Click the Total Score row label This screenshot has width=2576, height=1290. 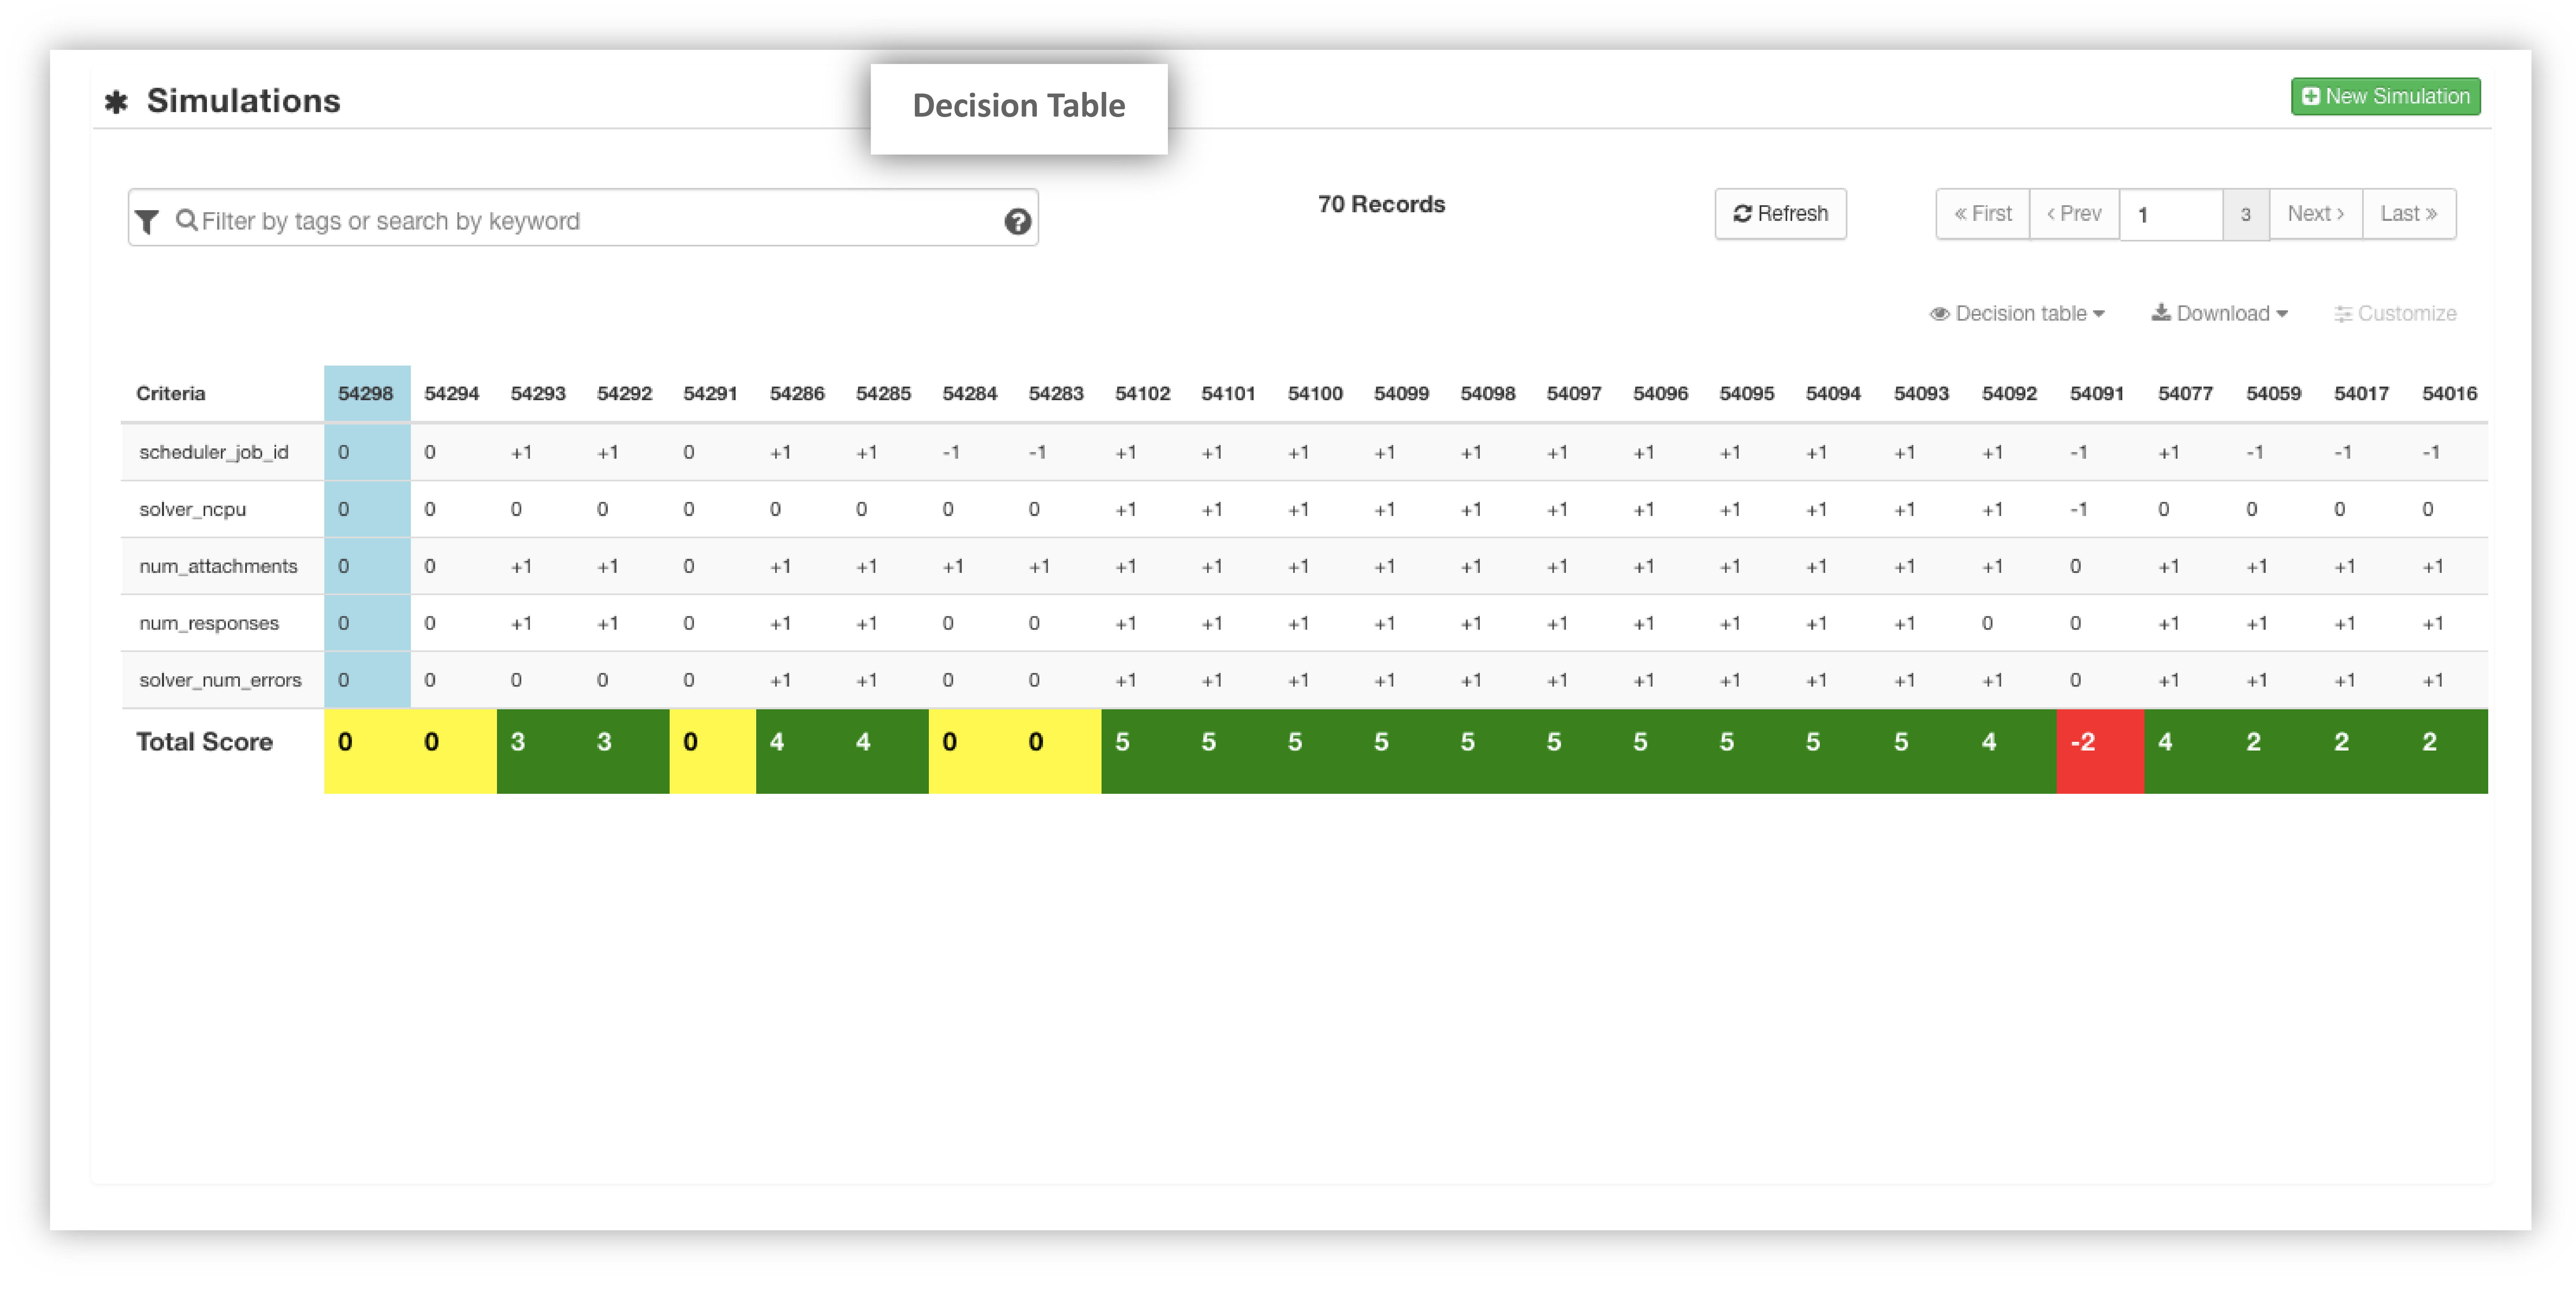204,742
